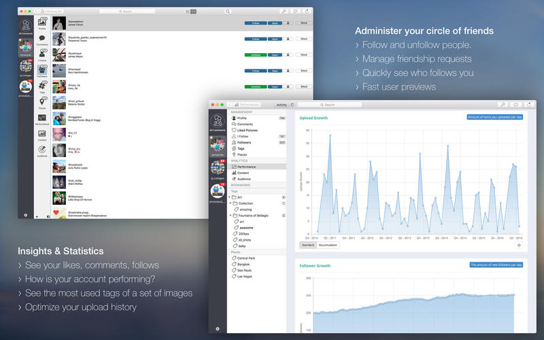This screenshot has height=340, width=544.
Task: Click Follow button for the first user
Action: tap(255, 23)
